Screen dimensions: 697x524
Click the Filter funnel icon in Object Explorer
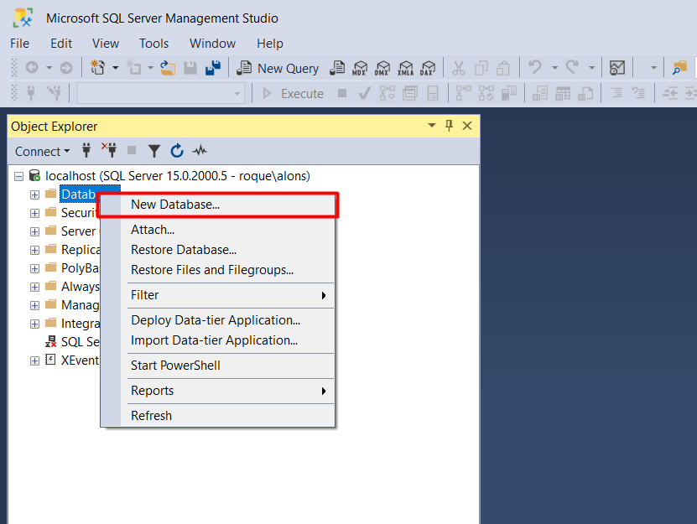click(154, 151)
